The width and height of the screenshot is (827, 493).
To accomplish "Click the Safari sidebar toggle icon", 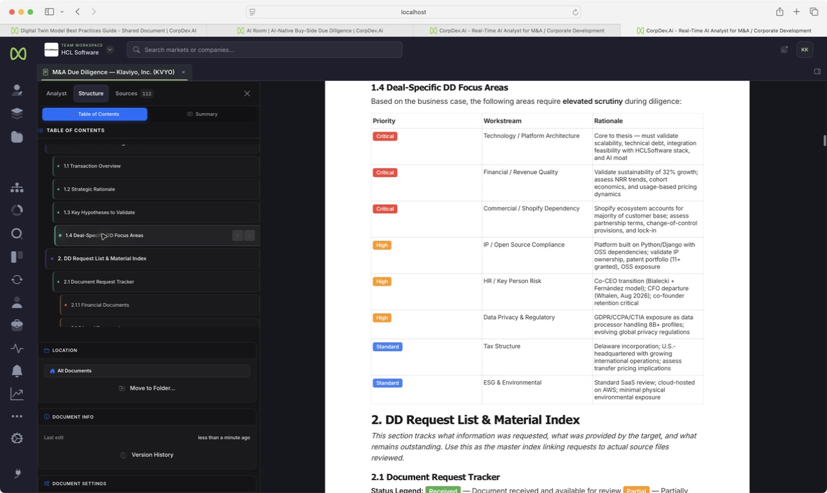I will [49, 12].
